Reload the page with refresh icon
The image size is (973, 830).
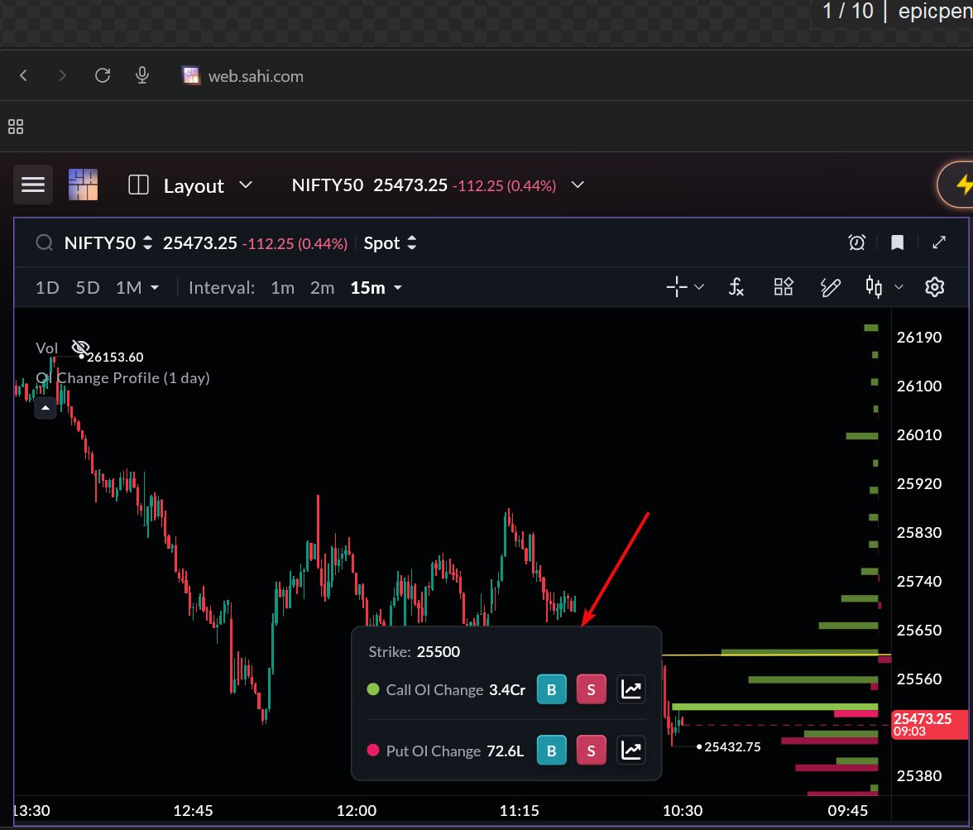point(103,76)
